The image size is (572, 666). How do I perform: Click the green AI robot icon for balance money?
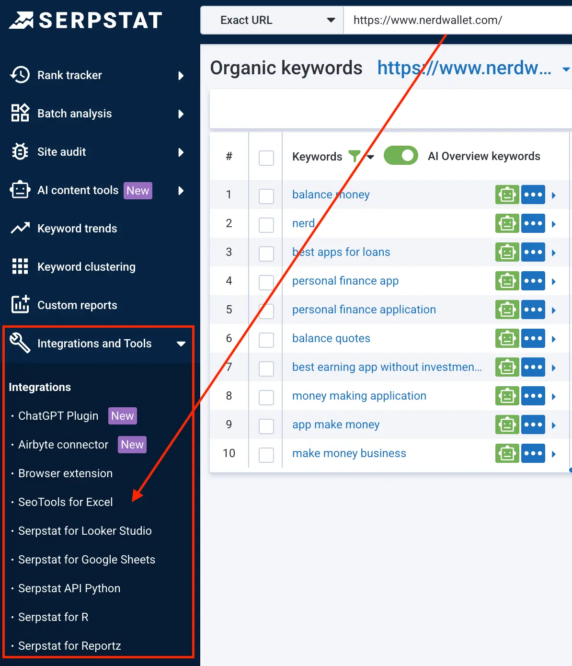tap(507, 195)
